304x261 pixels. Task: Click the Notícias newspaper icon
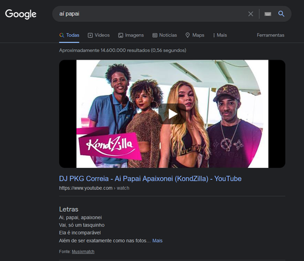click(155, 35)
